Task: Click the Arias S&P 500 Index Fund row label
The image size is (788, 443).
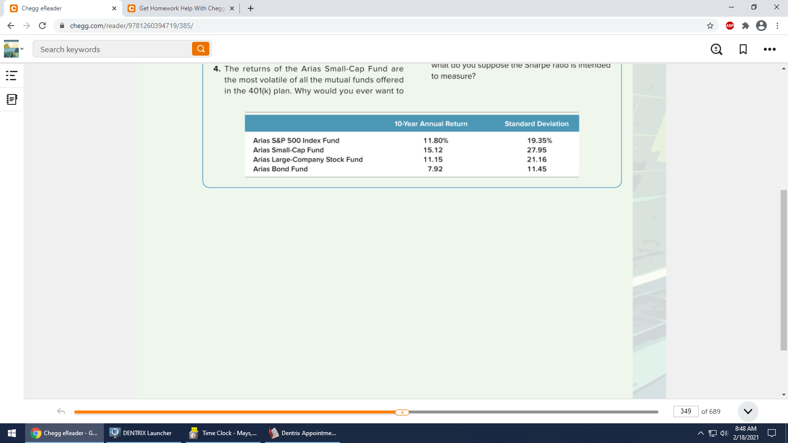Action: 296,140
